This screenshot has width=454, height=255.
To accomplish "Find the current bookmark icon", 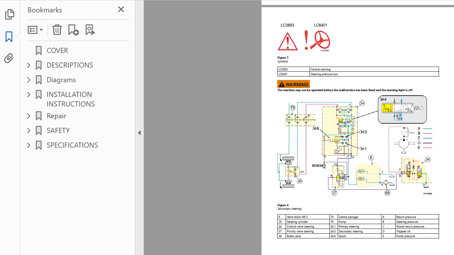I will pyautogui.click(x=90, y=30).
